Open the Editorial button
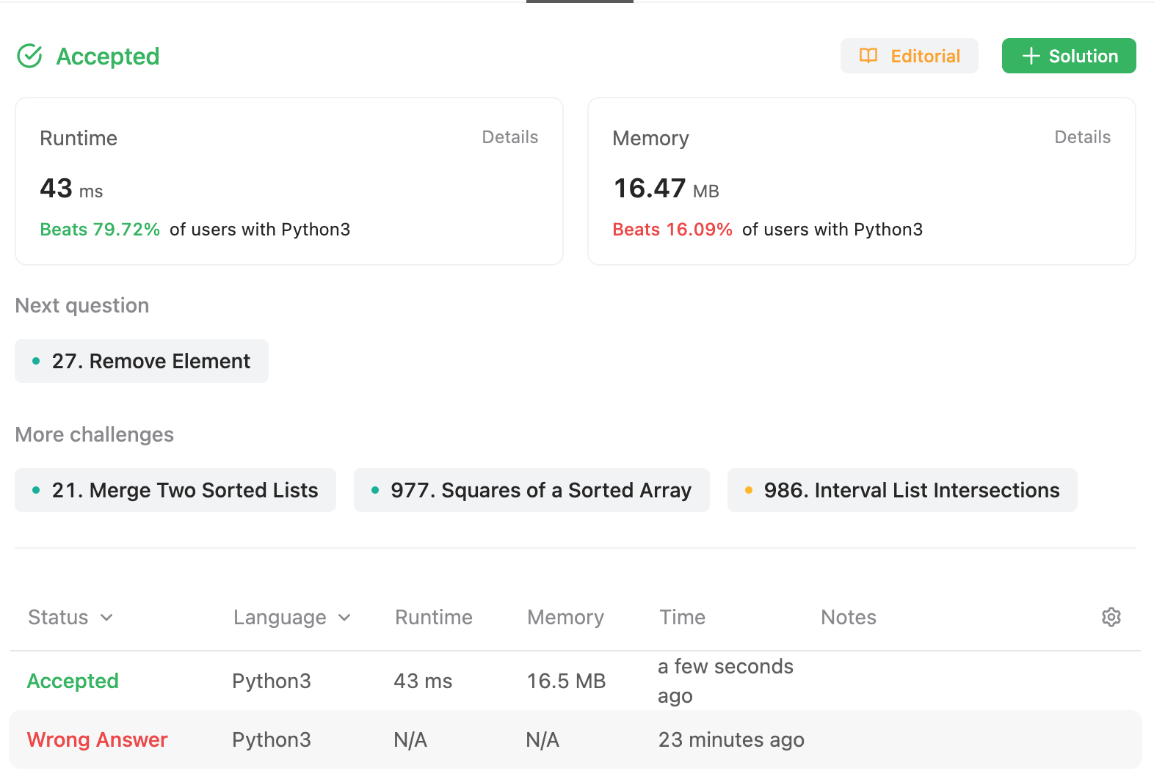 pos(909,56)
